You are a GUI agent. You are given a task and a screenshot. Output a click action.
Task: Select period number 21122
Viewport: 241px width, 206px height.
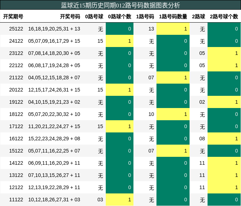pos(16,78)
